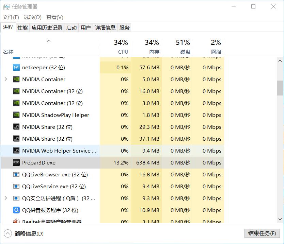Click the QQ安全防护进程 process icon
This screenshot has width=284, height=244.
pyautogui.click(x=16, y=198)
